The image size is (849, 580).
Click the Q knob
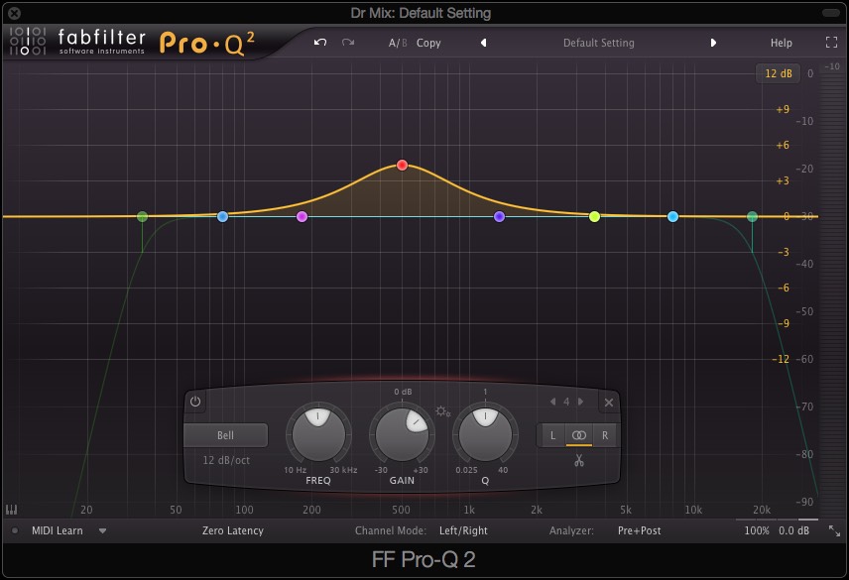pyautogui.click(x=485, y=434)
